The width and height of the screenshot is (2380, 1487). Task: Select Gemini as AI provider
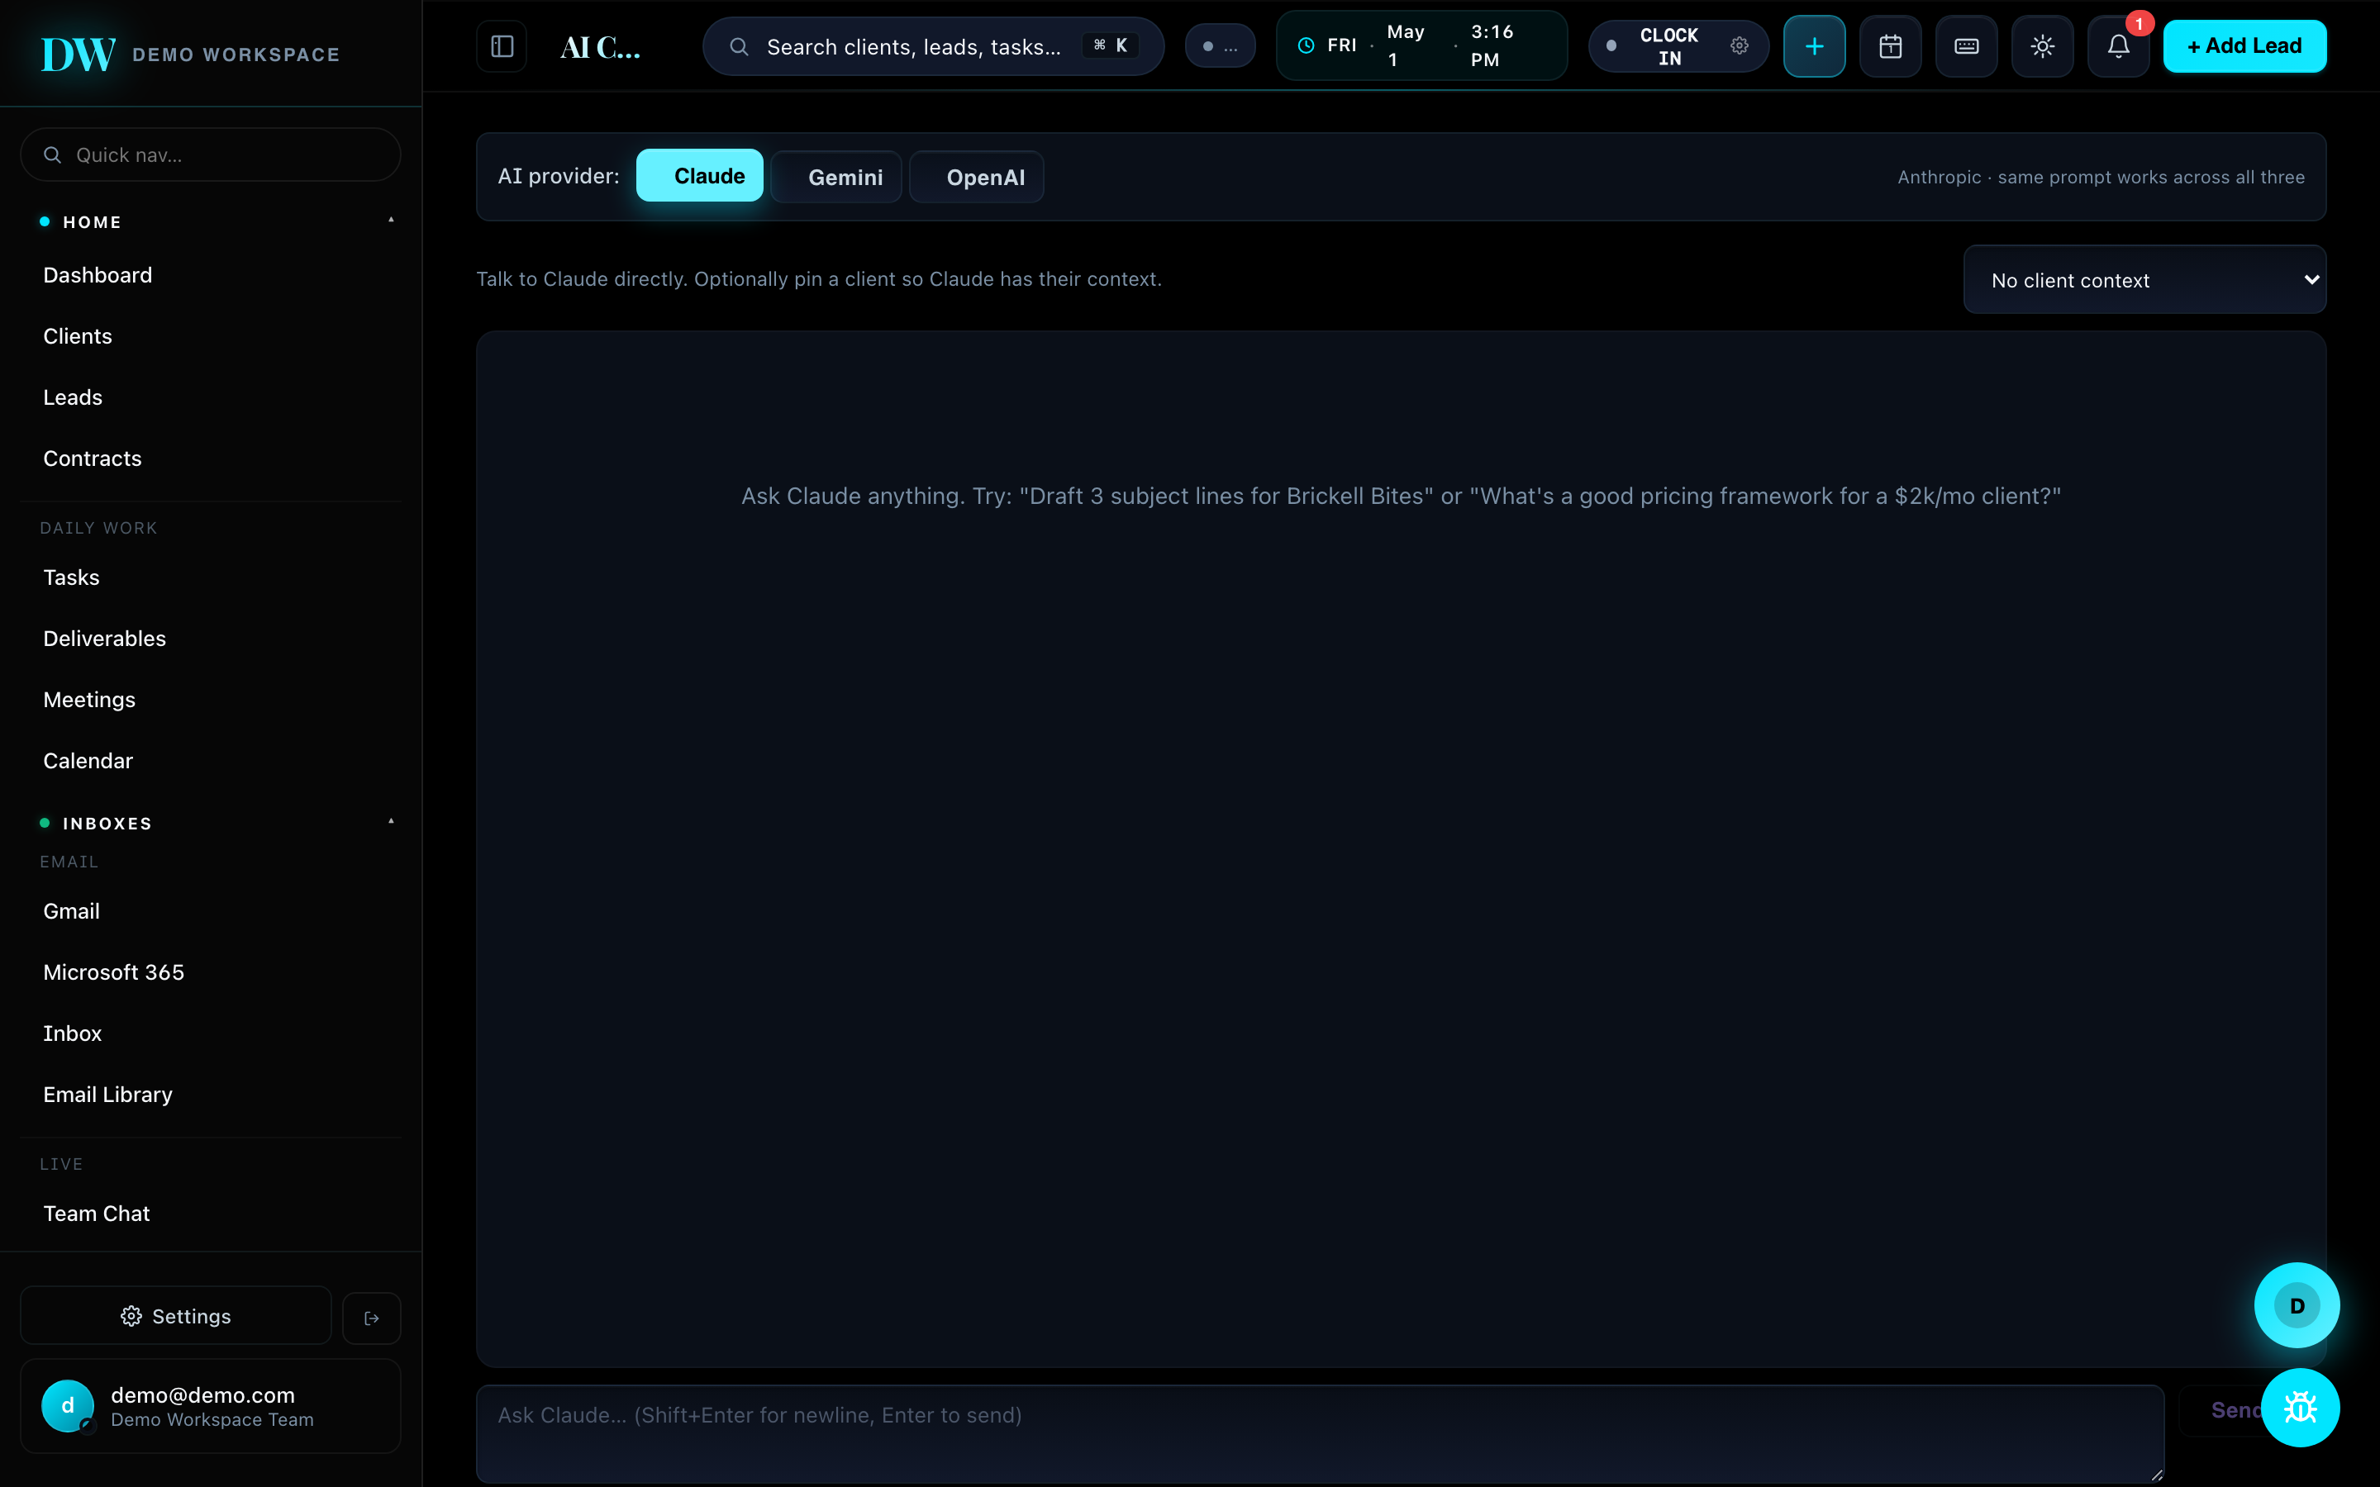click(x=836, y=177)
